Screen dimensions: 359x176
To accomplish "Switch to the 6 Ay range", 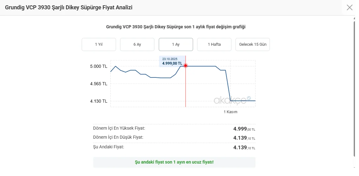I will pyautogui.click(x=137, y=44).
